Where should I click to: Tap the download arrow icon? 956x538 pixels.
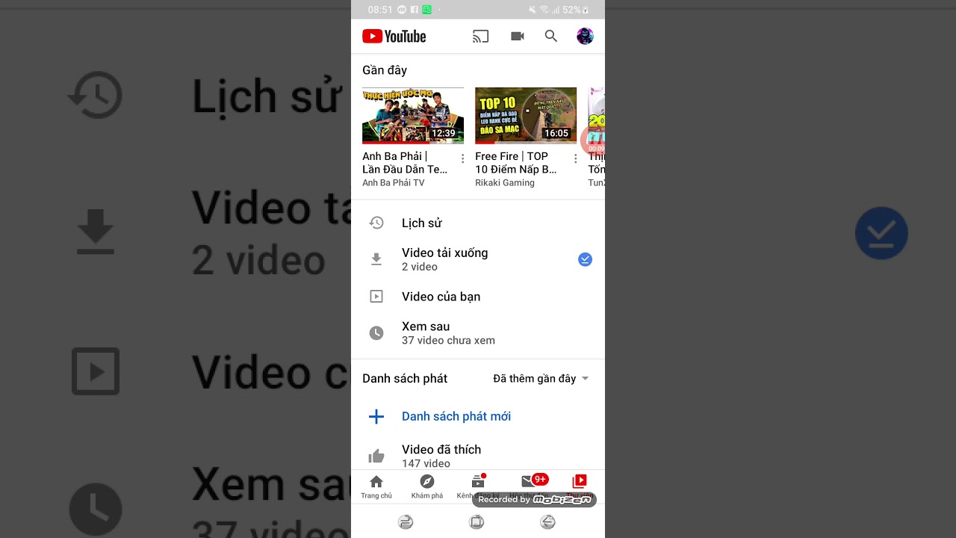376,259
